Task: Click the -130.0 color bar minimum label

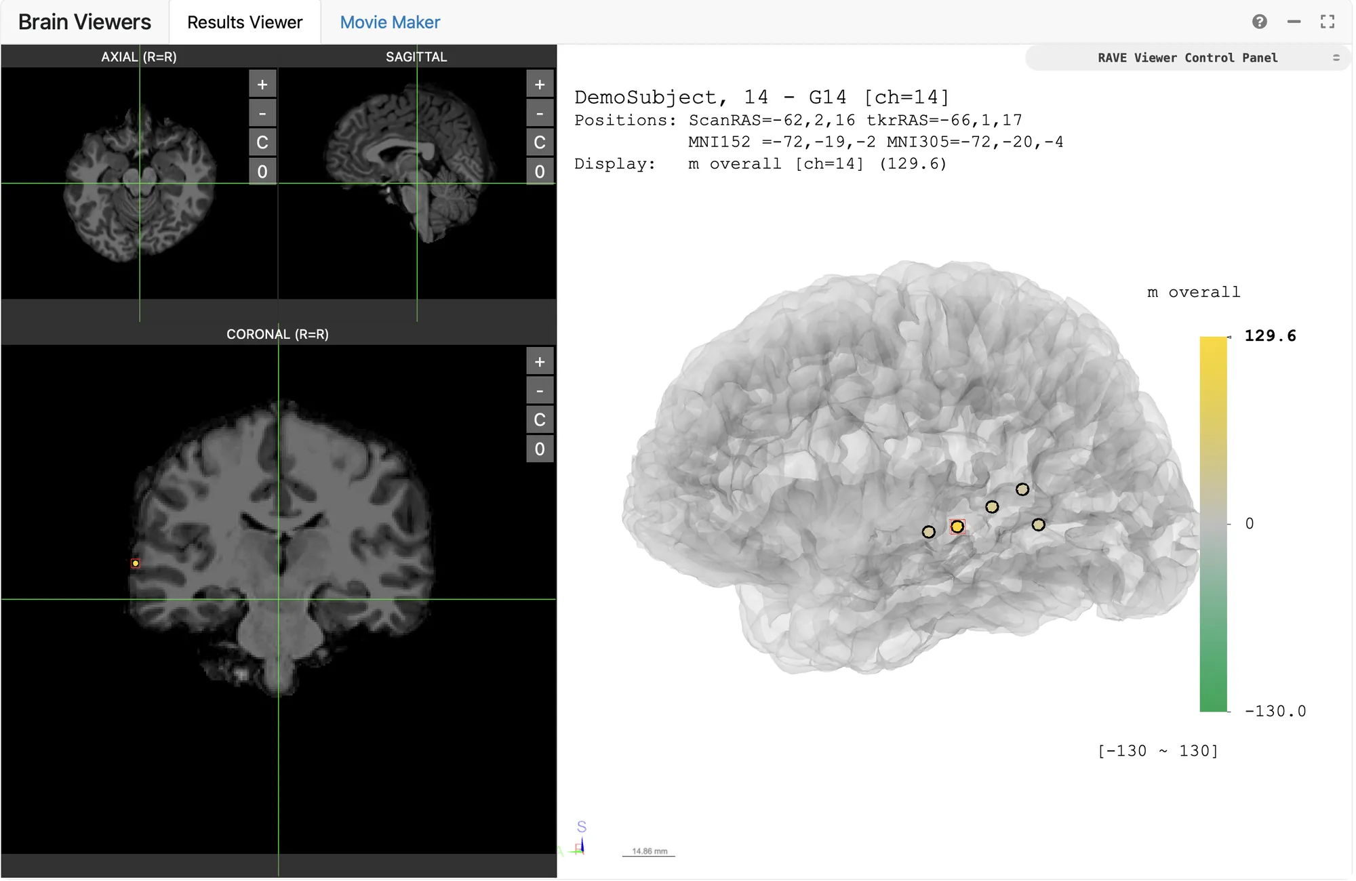Action: point(1275,711)
